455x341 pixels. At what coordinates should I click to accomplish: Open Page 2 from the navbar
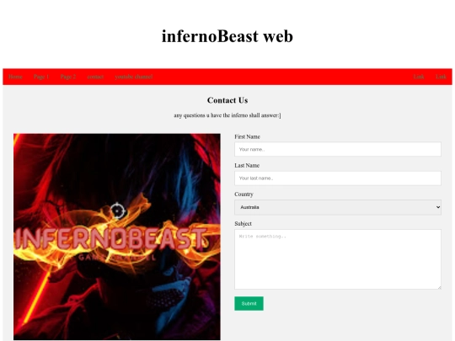pyautogui.click(x=68, y=77)
